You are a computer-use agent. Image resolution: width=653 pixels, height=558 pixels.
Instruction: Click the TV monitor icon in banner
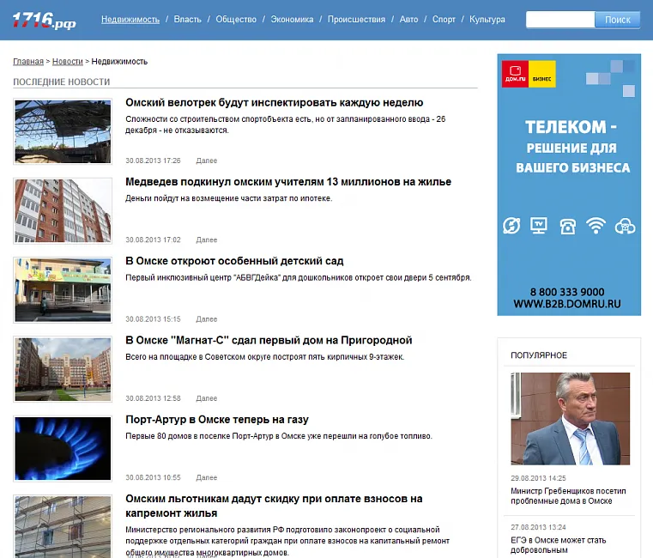click(x=539, y=226)
